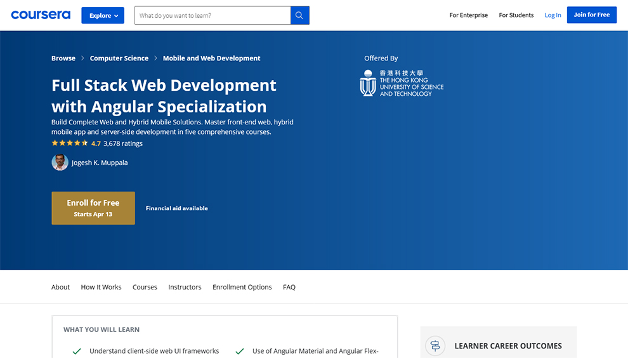Click the Learner Career Outcomes signpost icon
Screen dimensions: 628x358
coord(435,346)
